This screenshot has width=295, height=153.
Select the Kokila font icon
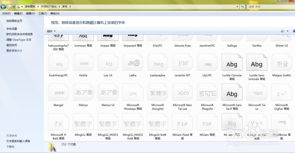tap(83, 62)
